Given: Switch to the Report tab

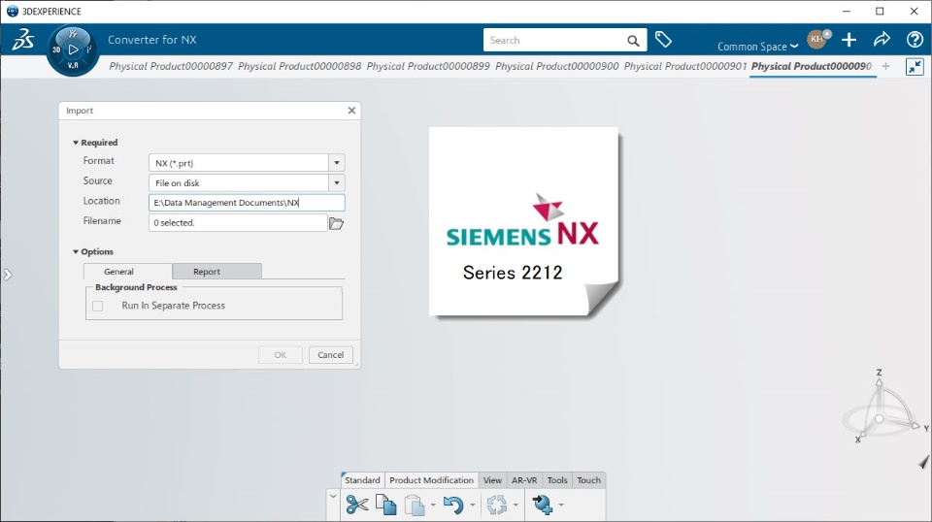Looking at the screenshot, I should (x=216, y=272).
